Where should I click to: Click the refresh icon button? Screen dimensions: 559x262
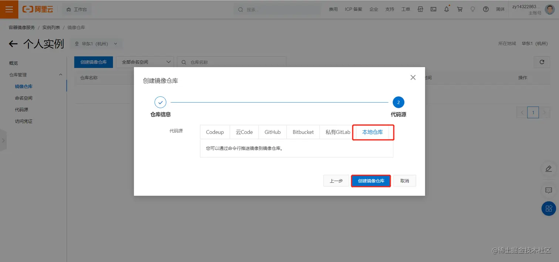point(542,62)
